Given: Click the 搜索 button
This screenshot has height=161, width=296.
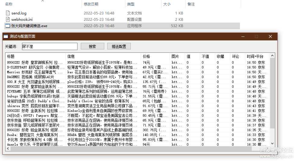Looking at the screenshot, I should click(93, 46).
